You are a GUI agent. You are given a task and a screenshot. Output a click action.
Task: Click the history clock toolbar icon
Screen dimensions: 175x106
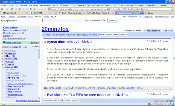click(x=27, y=9)
